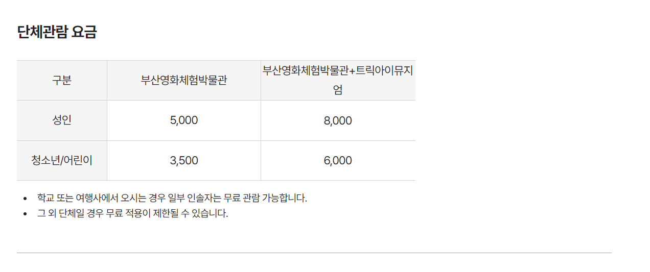Click the 단체관람 요금 heading
Image resolution: width=650 pixels, height=272 pixels.
(57, 32)
